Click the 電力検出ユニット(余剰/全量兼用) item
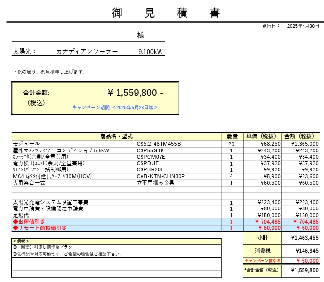 (x=49, y=163)
